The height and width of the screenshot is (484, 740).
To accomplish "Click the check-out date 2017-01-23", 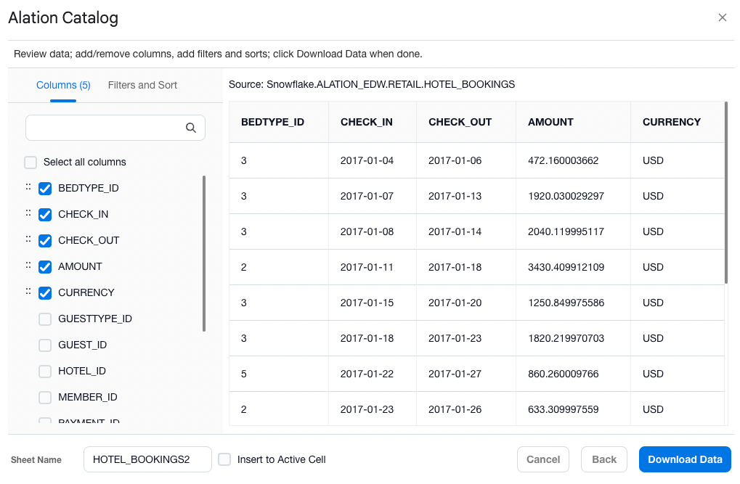I will [x=455, y=339].
